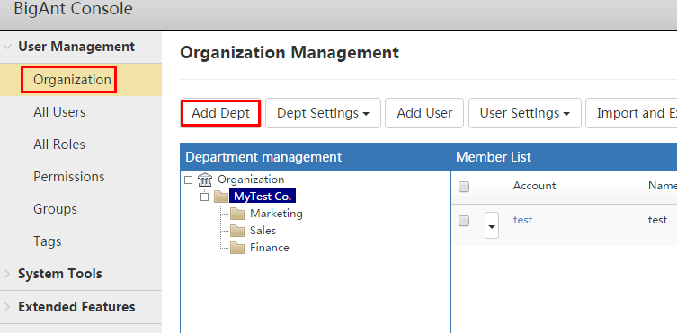Select the Sales department label
Image resolution: width=677 pixels, height=333 pixels.
263,231
